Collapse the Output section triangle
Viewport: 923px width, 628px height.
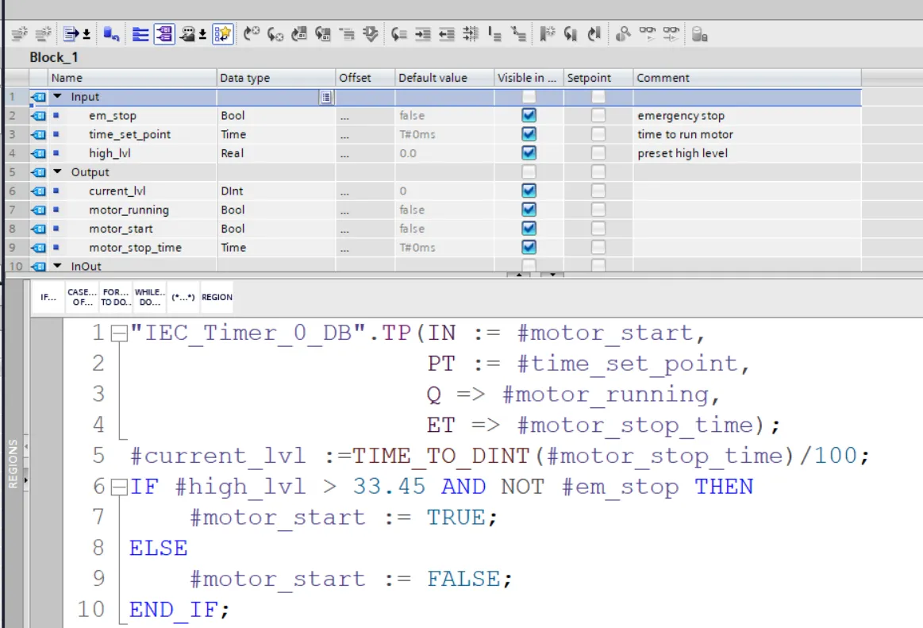[x=57, y=171]
